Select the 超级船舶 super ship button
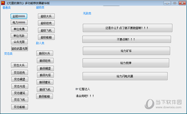Image resolution: width=187 pixels, height=114 pixels. coord(46,37)
